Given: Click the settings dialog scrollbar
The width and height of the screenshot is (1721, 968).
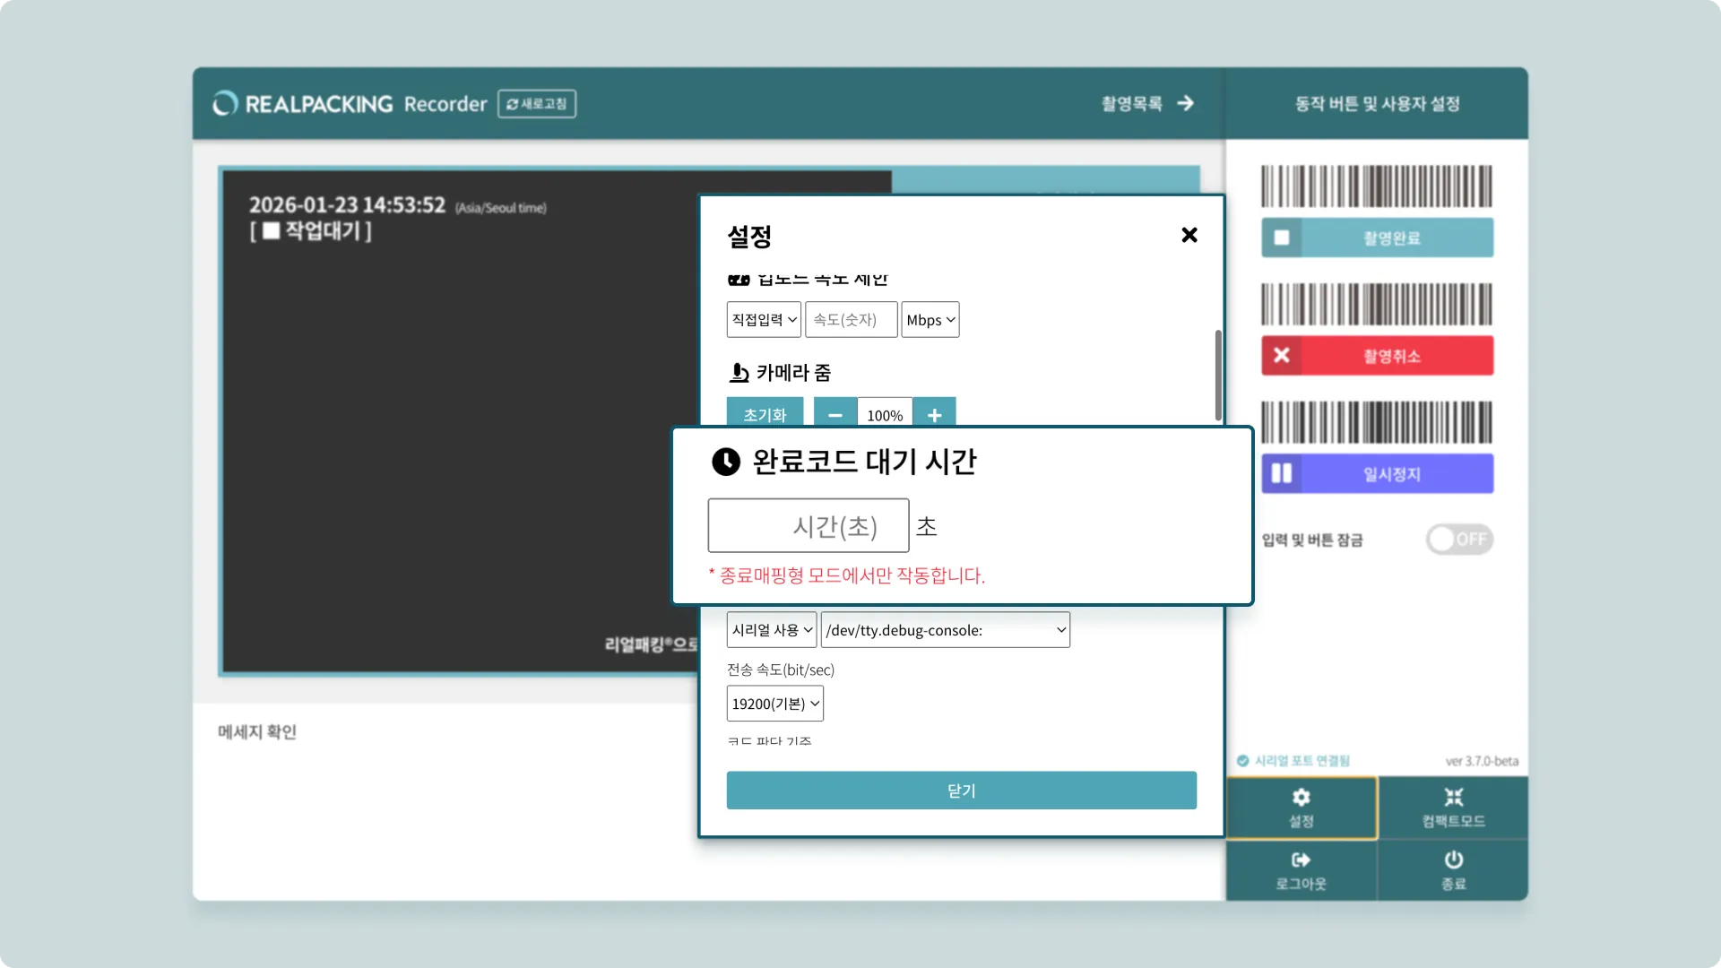Looking at the screenshot, I should (1218, 375).
